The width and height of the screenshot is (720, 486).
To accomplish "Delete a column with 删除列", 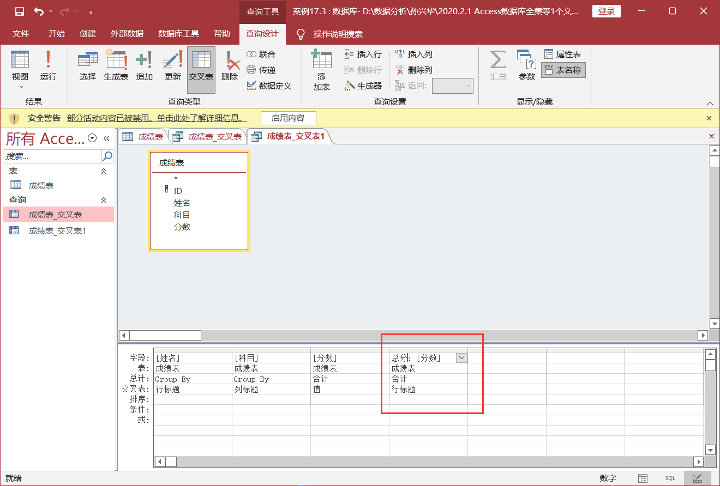I will coord(414,70).
